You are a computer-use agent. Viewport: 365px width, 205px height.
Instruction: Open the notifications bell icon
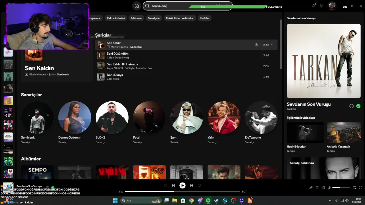point(314,6)
